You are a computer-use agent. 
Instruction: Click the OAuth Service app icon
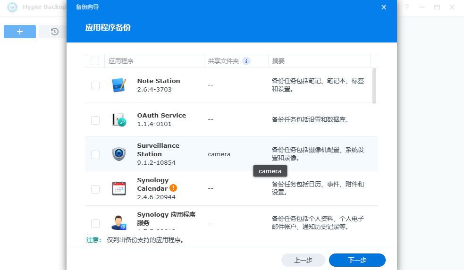119,119
